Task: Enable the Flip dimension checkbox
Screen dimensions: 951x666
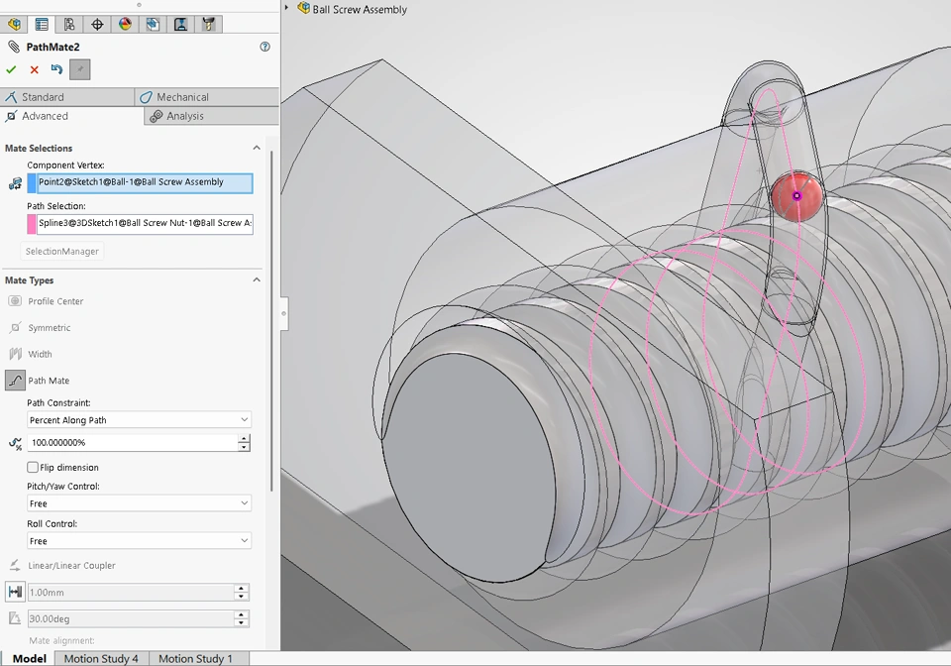Action: coord(33,467)
